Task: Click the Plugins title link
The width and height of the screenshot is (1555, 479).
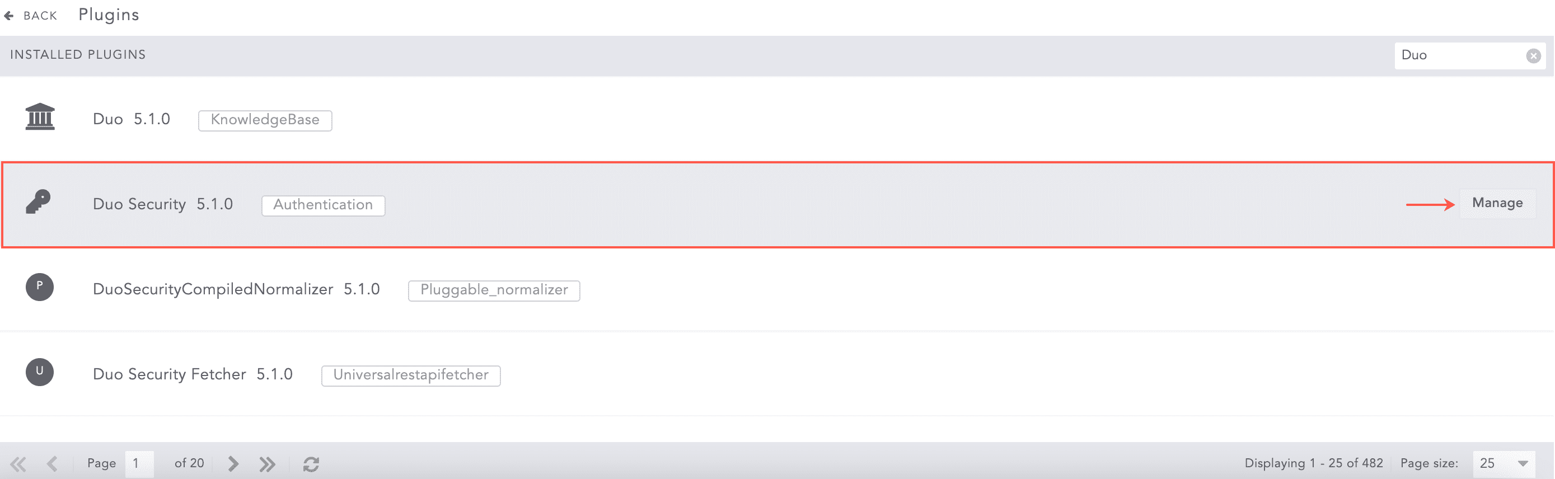Action: pyautogui.click(x=107, y=14)
